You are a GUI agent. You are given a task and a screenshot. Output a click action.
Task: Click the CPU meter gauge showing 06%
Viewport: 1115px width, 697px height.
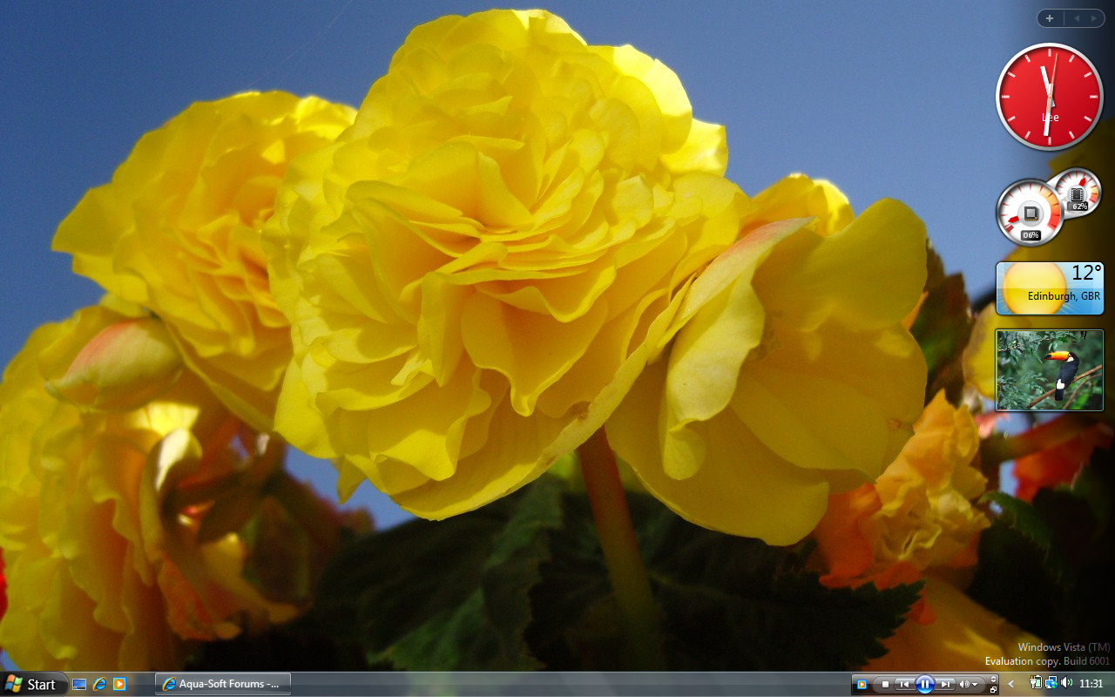point(1031,213)
